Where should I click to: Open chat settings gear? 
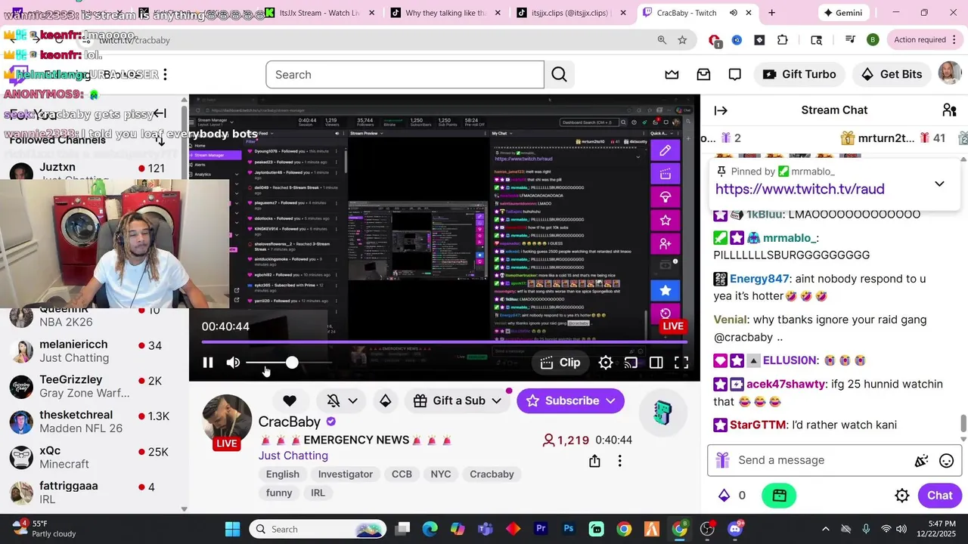901,496
